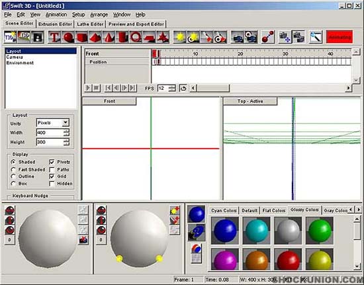Add point light on lighting trackball

(175, 210)
